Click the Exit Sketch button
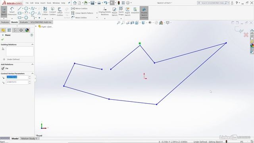The width and height of the screenshot is (254, 143). pos(4,12)
